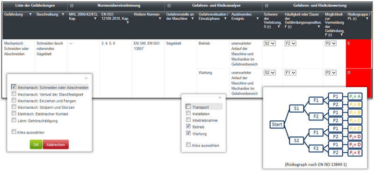Check the Installation phase checkbox

188,113
